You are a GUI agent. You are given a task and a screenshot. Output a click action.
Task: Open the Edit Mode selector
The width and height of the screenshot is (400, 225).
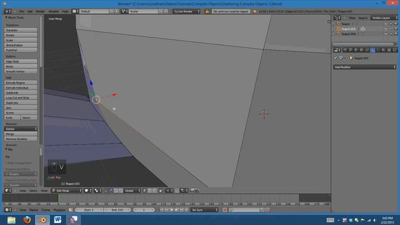click(66, 191)
